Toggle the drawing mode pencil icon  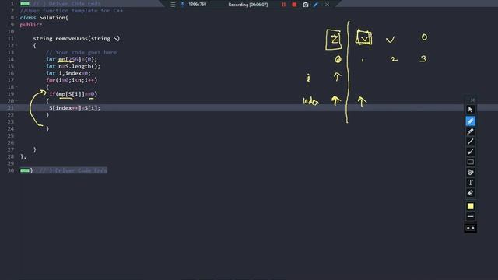pyautogui.click(x=316, y=5)
